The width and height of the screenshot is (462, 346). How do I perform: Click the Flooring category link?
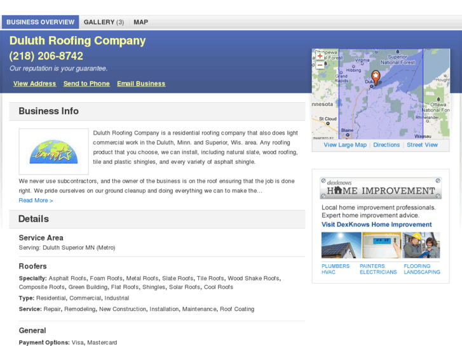(x=417, y=266)
